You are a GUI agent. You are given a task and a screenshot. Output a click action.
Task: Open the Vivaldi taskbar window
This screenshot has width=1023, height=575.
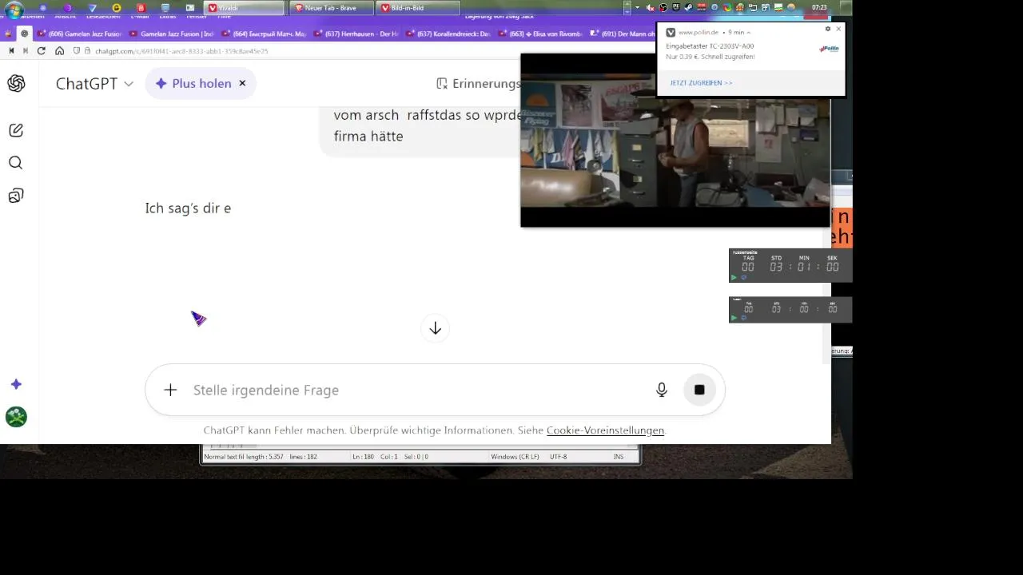(244, 8)
